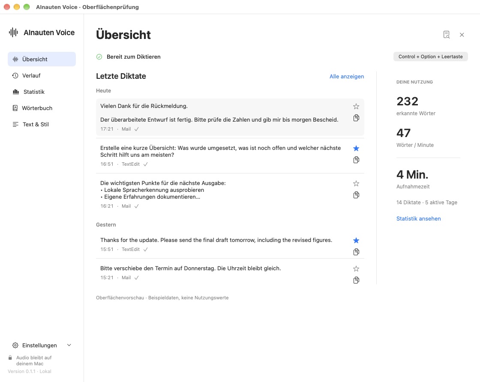The width and height of the screenshot is (480, 382).
Task: Click the text 'Bereit zum Diktieren'
Action: (133, 57)
